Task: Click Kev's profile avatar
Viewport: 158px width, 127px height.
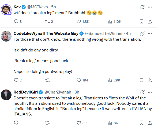Action: click(6, 10)
